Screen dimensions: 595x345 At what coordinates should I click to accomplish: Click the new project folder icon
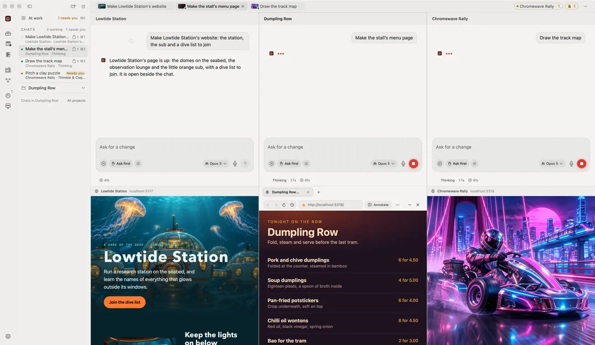pyautogui.click(x=73, y=7)
